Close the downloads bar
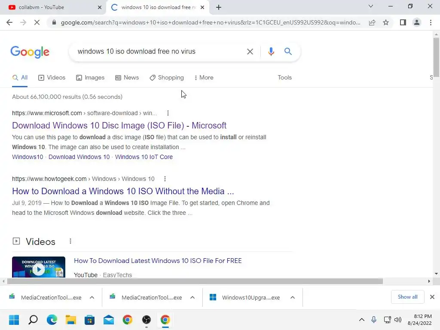 click(432, 297)
